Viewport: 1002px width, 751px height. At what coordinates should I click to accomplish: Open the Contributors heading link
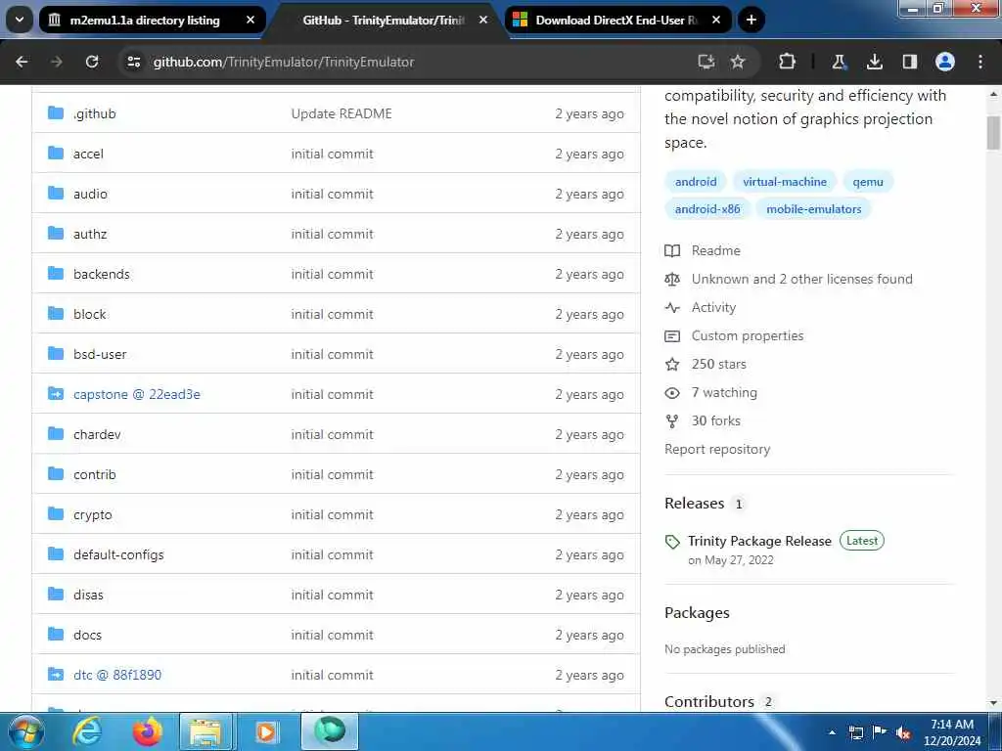click(x=709, y=702)
